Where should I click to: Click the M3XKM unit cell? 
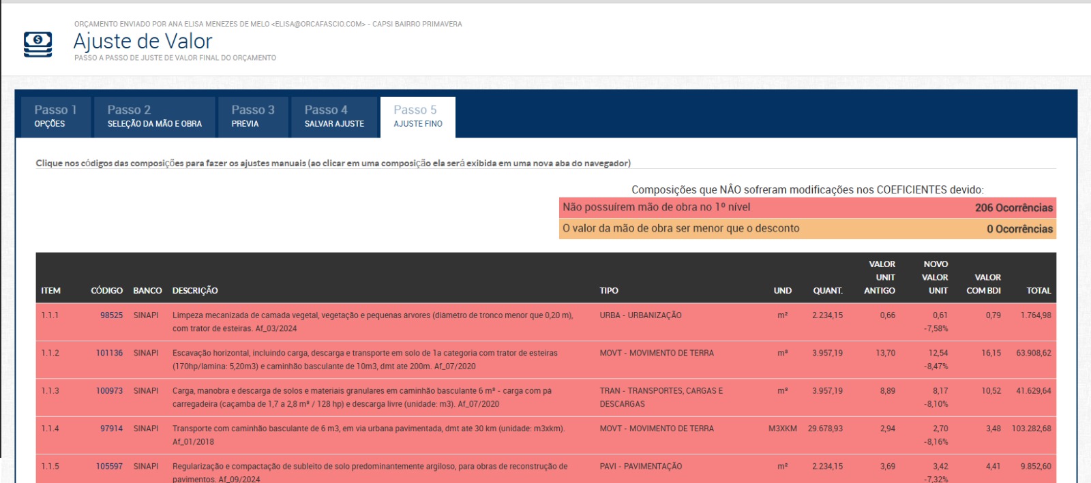pos(783,429)
